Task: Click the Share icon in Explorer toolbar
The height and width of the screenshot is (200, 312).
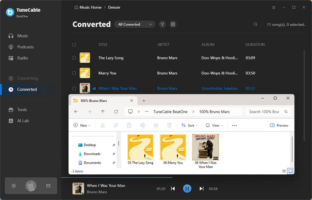Action: coord(156,125)
